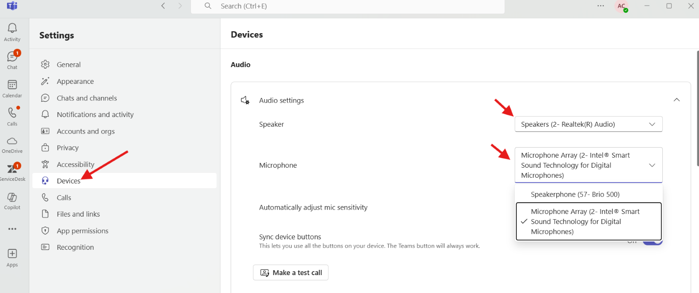The image size is (699, 293).
Task: Open the General settings page
Action: pos(69,65)
